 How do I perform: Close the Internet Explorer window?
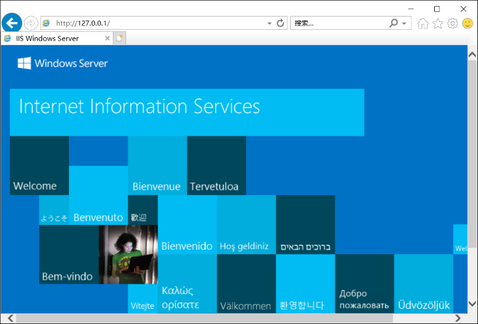pos(463,9)
